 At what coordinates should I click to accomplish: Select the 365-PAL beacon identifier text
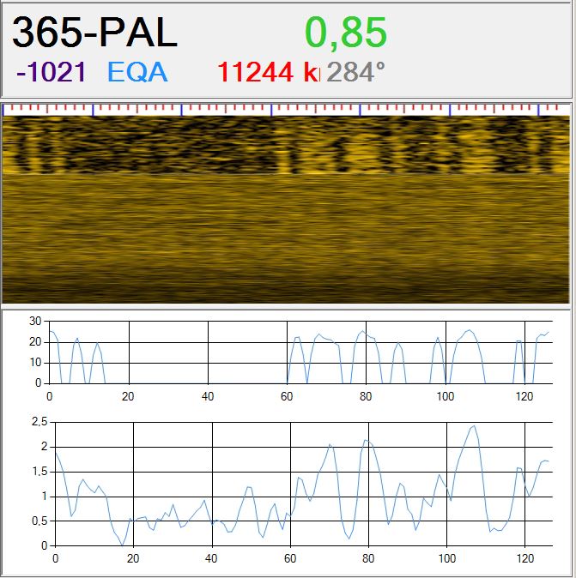pos(94,33)
